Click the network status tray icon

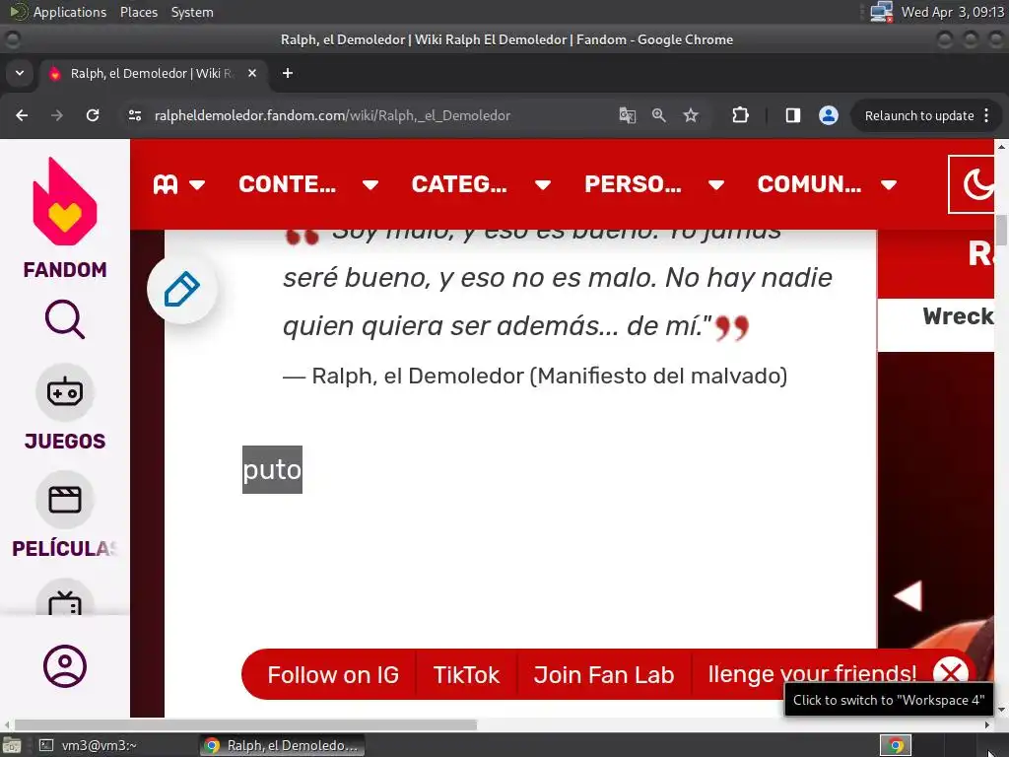[881, 12]
